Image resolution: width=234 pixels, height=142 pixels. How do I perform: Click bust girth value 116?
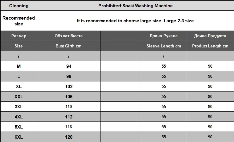68,127
